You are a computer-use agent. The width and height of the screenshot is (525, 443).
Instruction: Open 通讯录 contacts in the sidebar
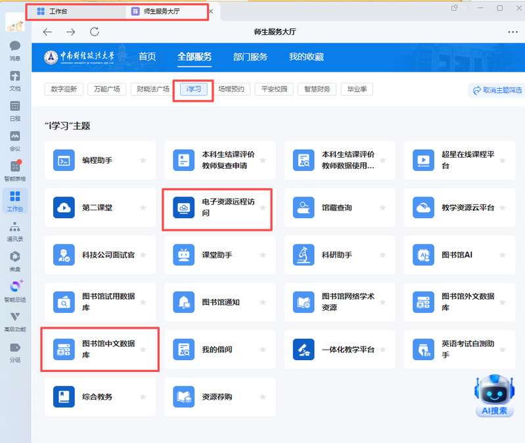coord(14,230)
